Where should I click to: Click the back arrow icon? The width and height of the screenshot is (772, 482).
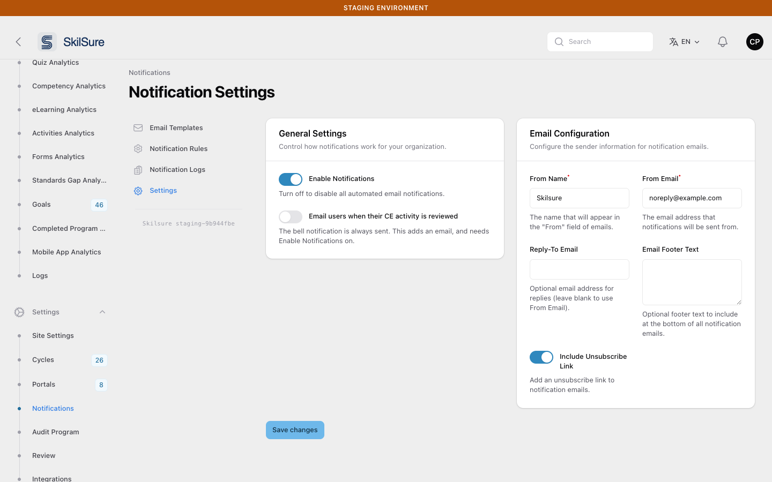click(x=18, y=42)
